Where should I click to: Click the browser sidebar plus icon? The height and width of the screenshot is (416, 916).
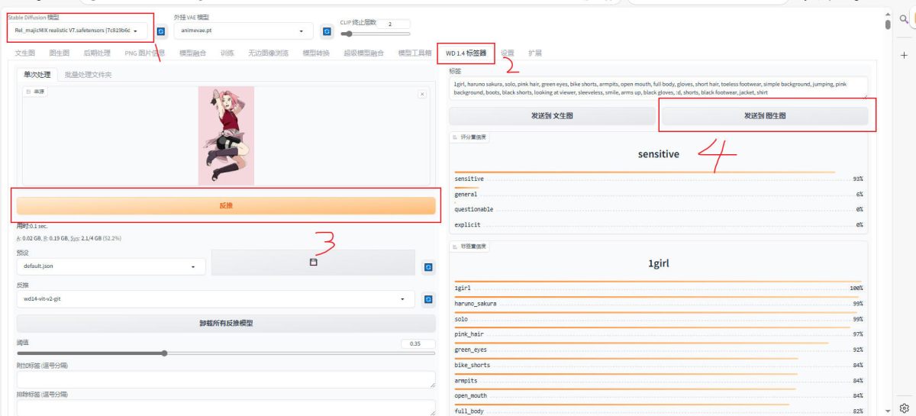point(905,56)
